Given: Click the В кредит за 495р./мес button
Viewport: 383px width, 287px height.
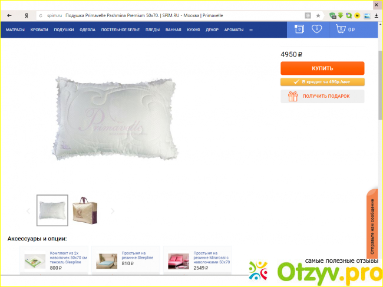Looking at the screenshot, I should click(x=322, y=82).
